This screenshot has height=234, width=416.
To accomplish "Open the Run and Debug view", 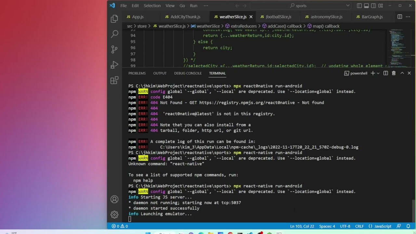I will 114,65.
